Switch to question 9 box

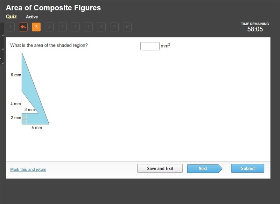point(114,27)
